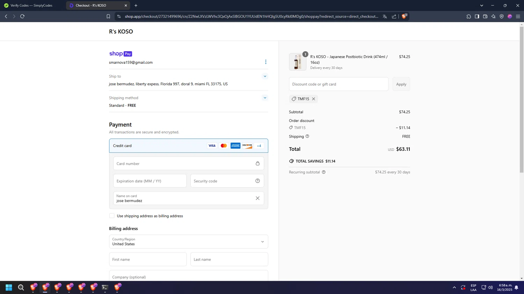Focus the Discount code or gift card field
The height and width of the screenshot is (294, 524).
click(339, 84)
